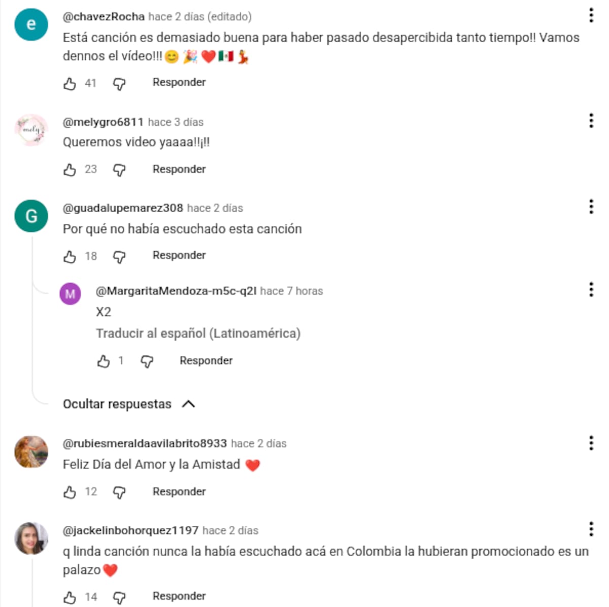Click the mely avatar of @melygro6811

pos(31,130)
